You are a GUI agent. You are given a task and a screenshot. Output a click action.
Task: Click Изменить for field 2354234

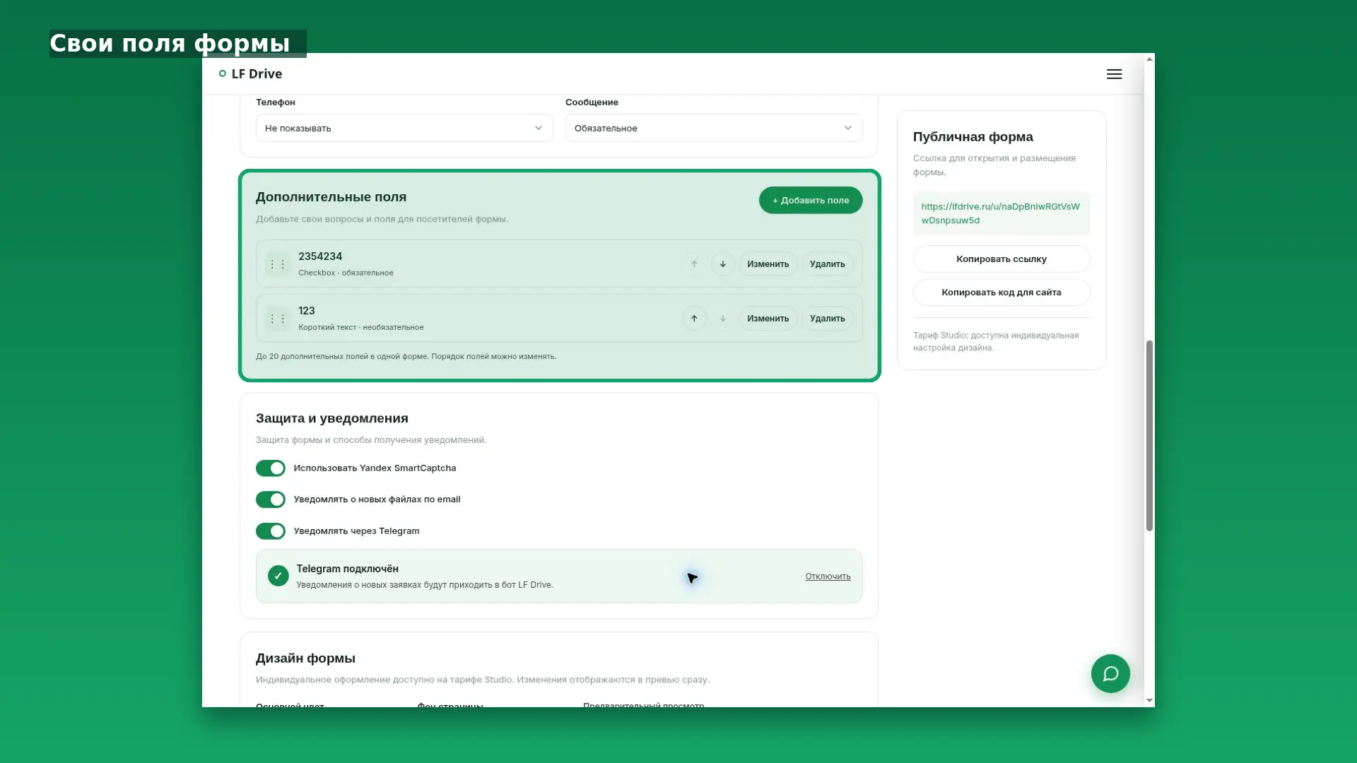(x=768, y=264)
